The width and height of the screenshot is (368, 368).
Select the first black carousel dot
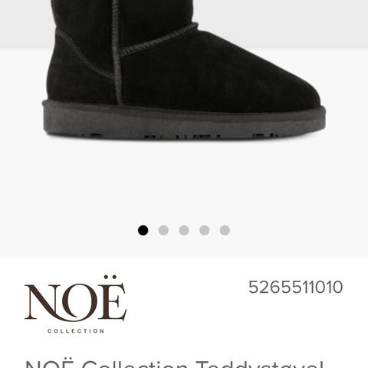tap(143, 230)
